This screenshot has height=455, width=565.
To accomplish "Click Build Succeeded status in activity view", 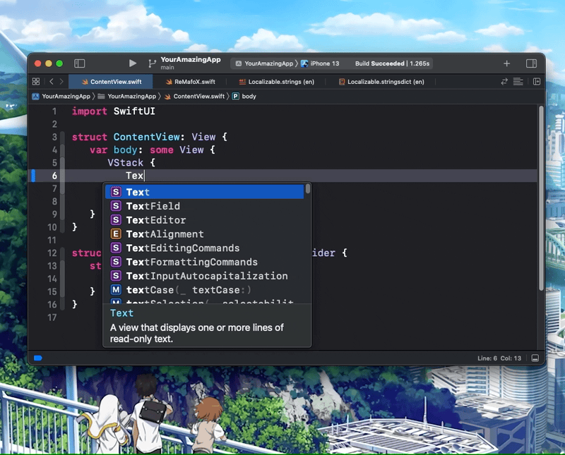I will coord(379,63).
